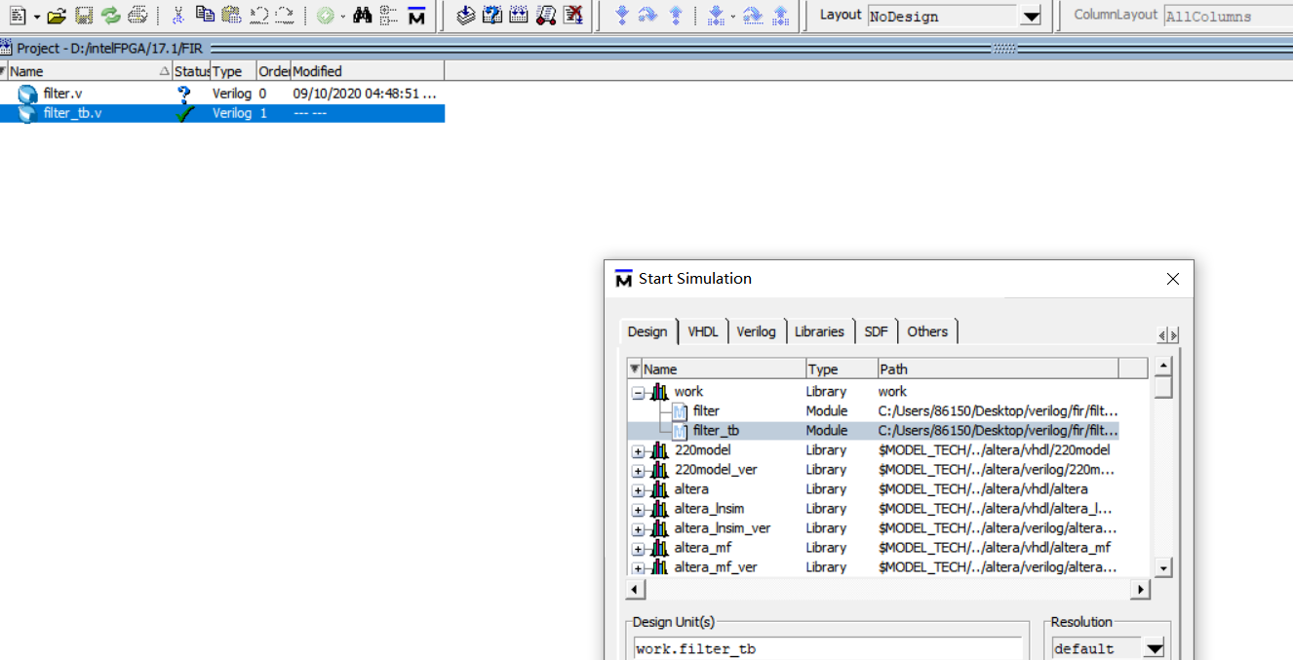The image size is (1293, 660).
Task: Close the Start Simulation dialog
Action: tap(1173, 279)
